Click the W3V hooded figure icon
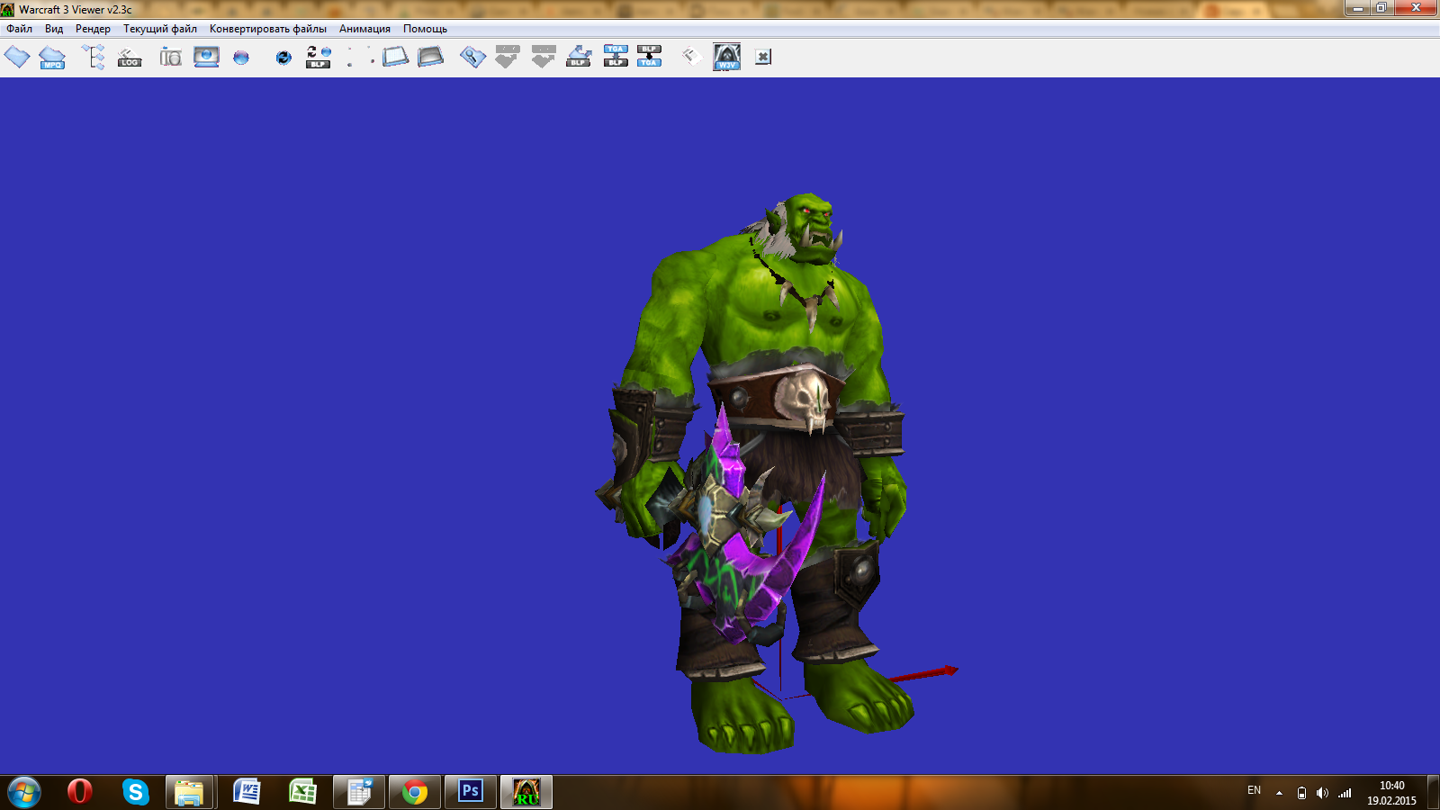The height and width of the screenshot is (810, 1440). 727,58
